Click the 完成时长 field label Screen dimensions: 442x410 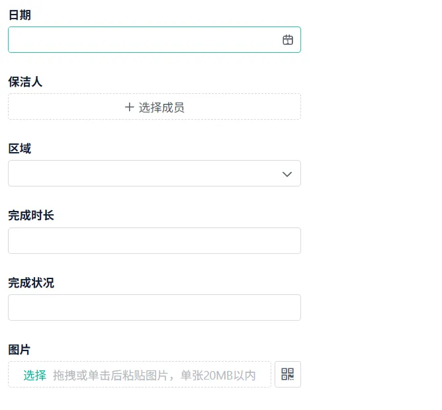tap(31, 216)
